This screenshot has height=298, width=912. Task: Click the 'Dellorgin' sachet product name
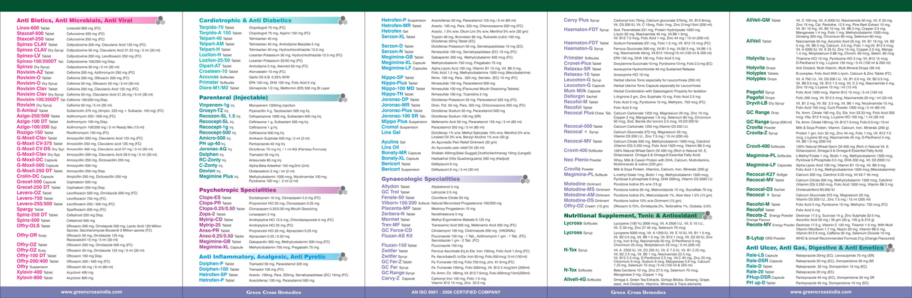coord(574,97)
